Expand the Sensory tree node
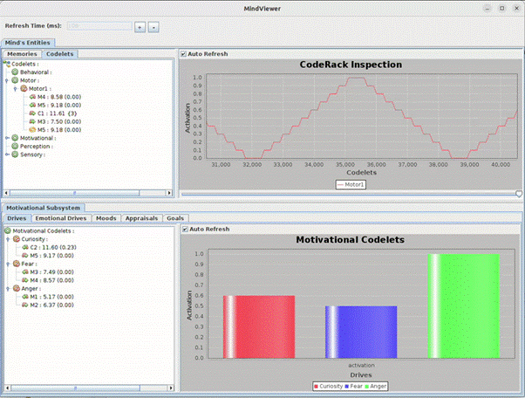Viewport: 525px width, 398px height. point(7,154)
